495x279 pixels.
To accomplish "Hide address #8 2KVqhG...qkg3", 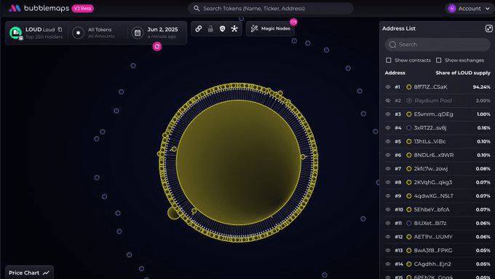I will [388, 182].
